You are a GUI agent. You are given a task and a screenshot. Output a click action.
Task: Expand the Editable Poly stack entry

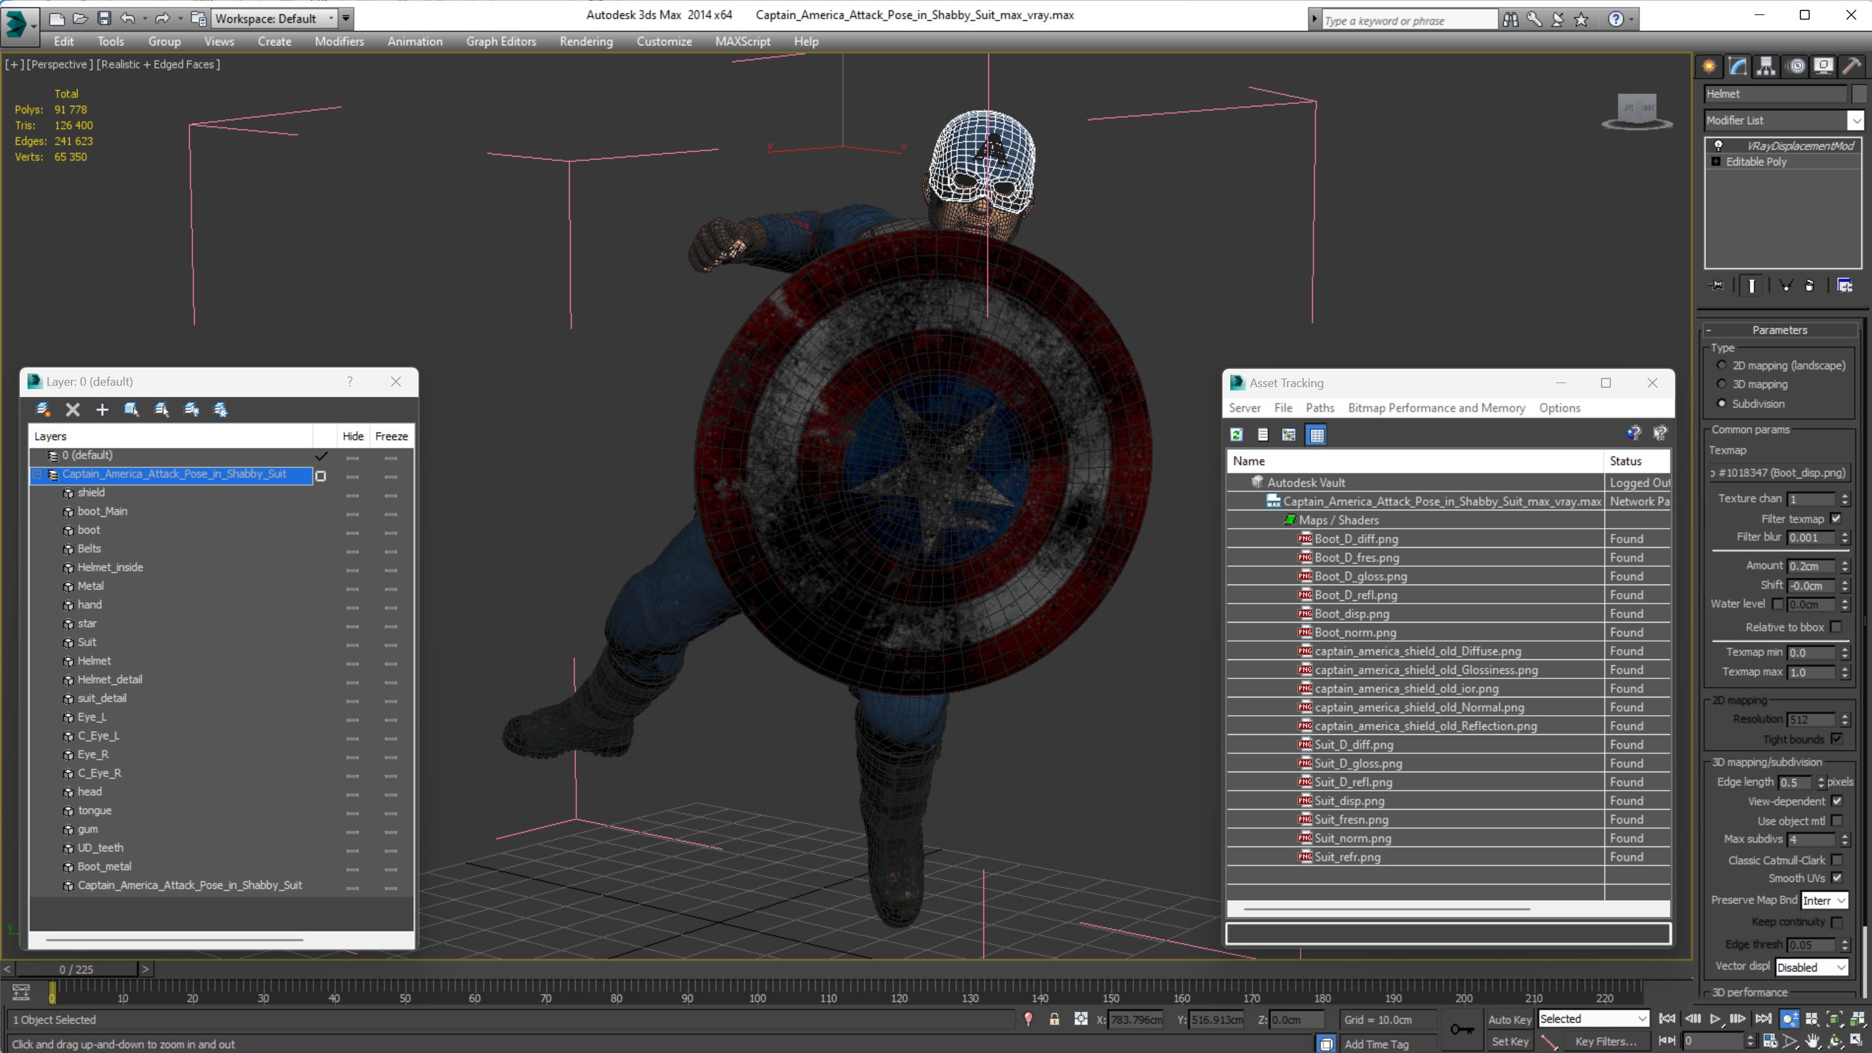pyautogui.click(x=1716, y=161)
